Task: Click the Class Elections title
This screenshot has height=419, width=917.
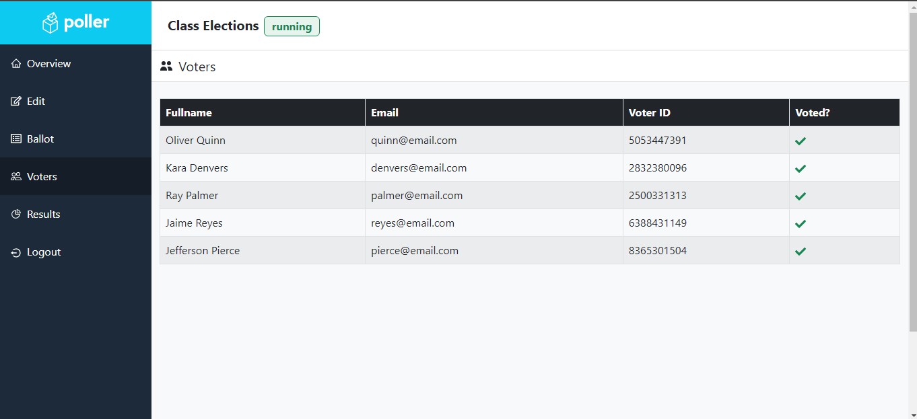Action: click(213, 26)
